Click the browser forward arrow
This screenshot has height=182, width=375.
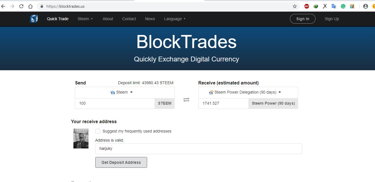(x=12, y=6)
